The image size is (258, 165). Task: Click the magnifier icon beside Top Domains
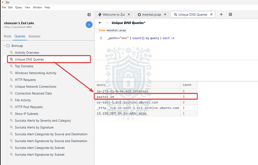tap(11, 66)
